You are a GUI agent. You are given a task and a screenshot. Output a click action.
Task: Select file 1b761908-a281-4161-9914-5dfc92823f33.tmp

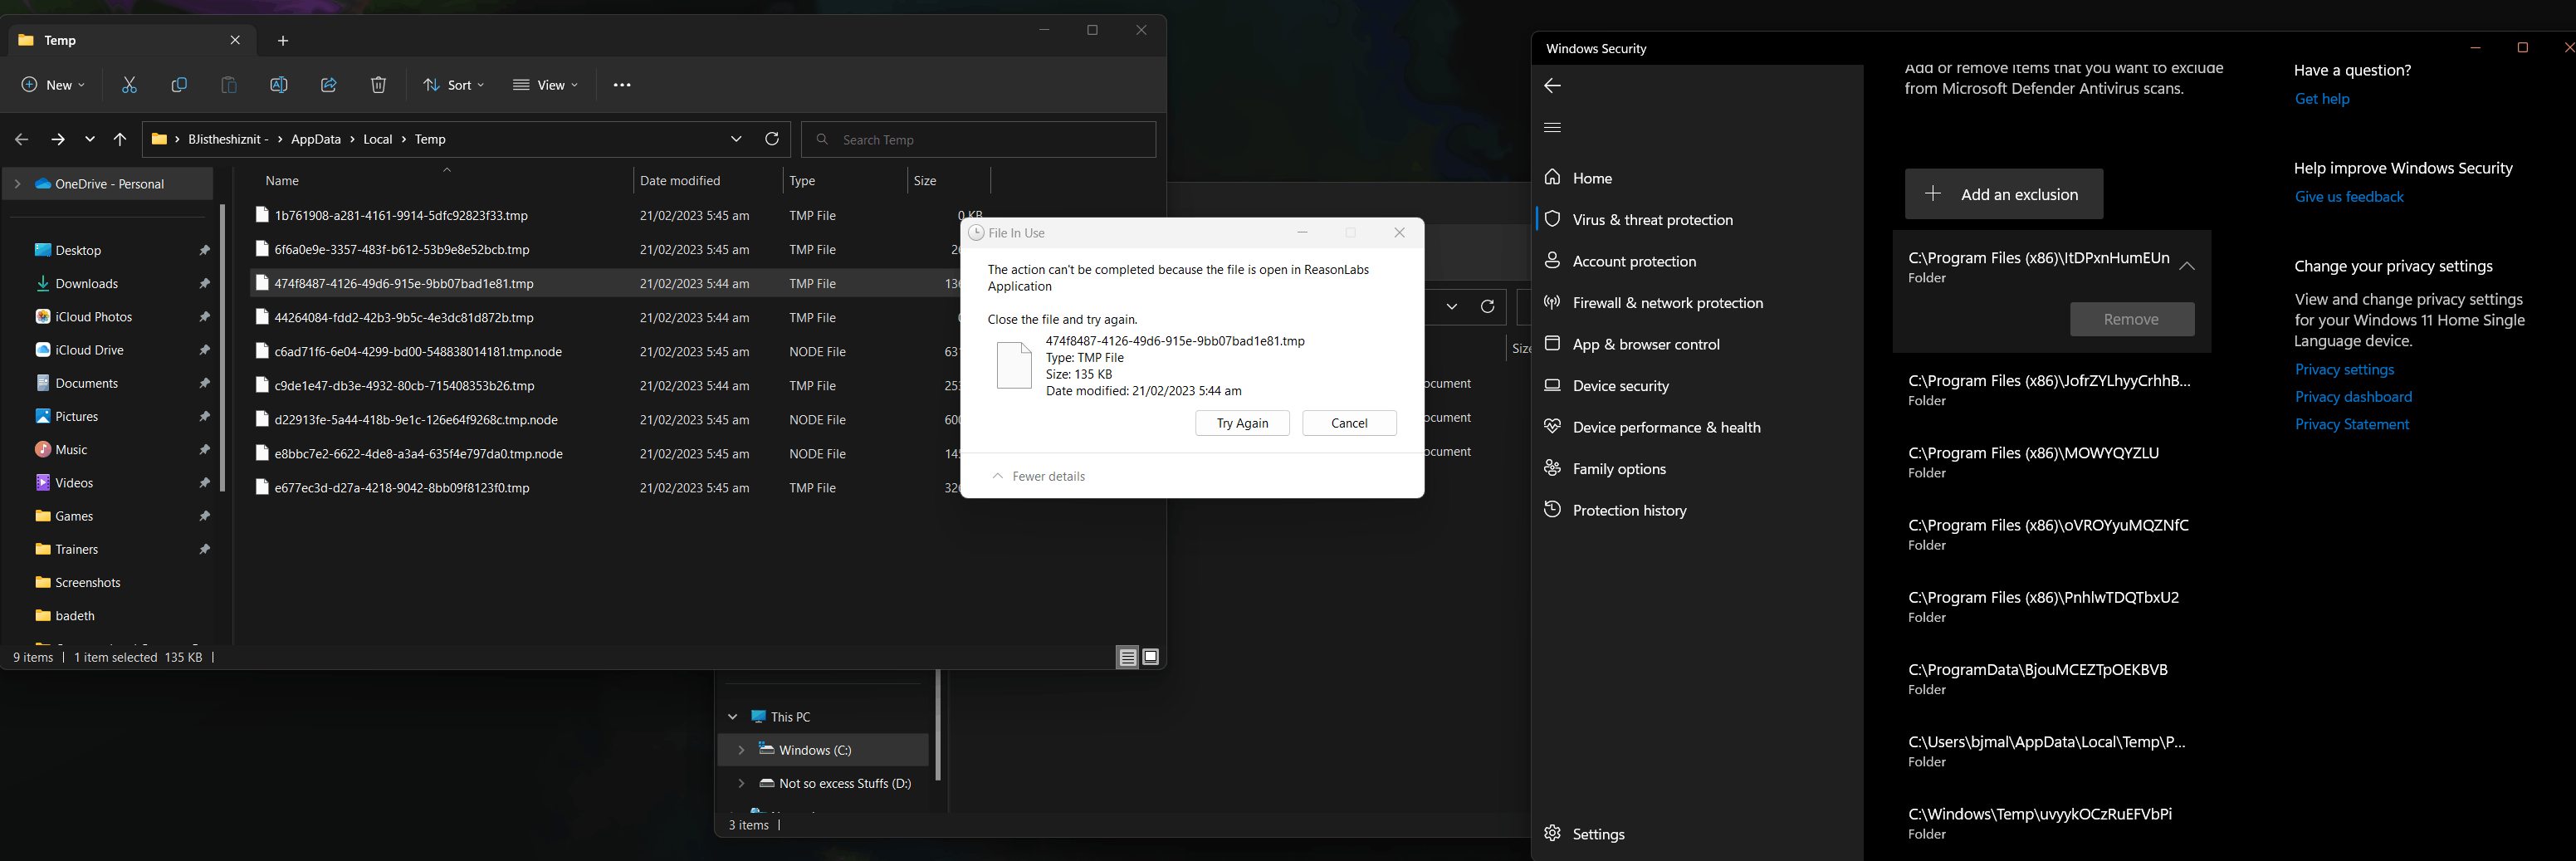click(401, 215)
